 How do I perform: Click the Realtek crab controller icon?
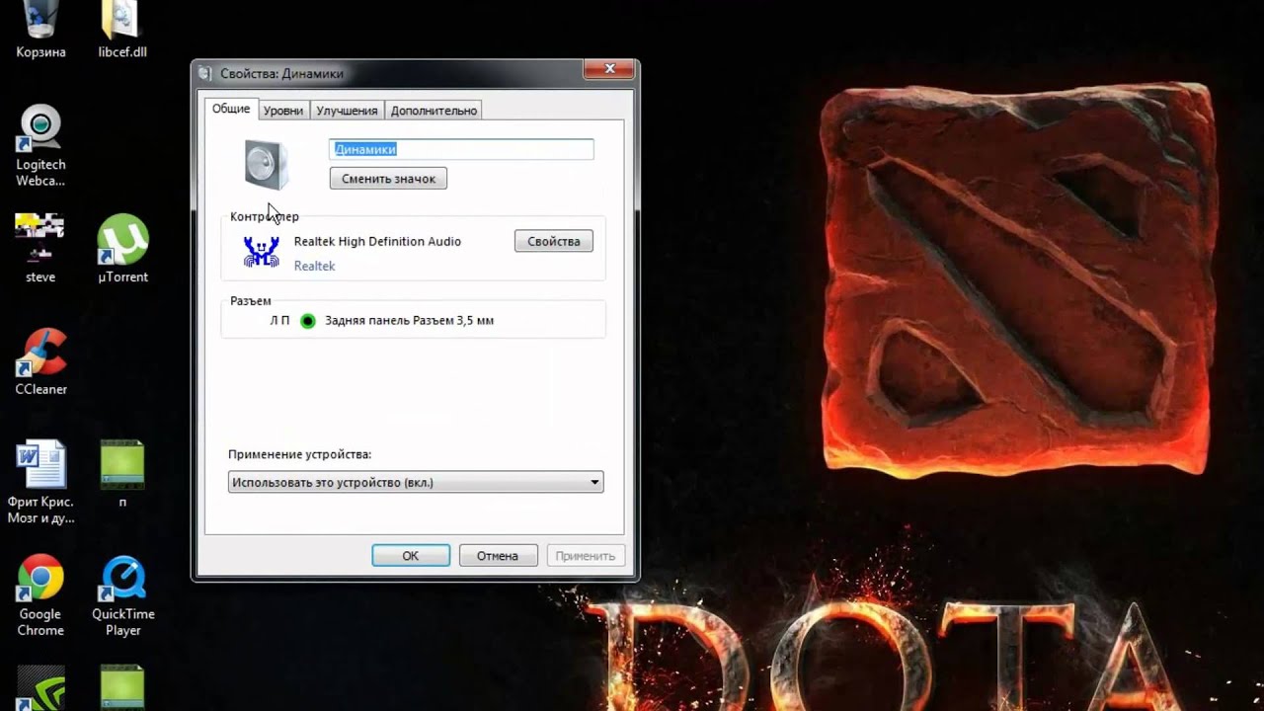262,251
